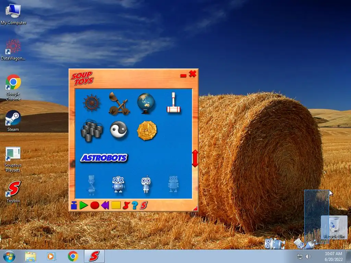The image size is (351, 263).
Task: Click the red S Souptoys toolbar icon
Action: click(x=144, y=205)
